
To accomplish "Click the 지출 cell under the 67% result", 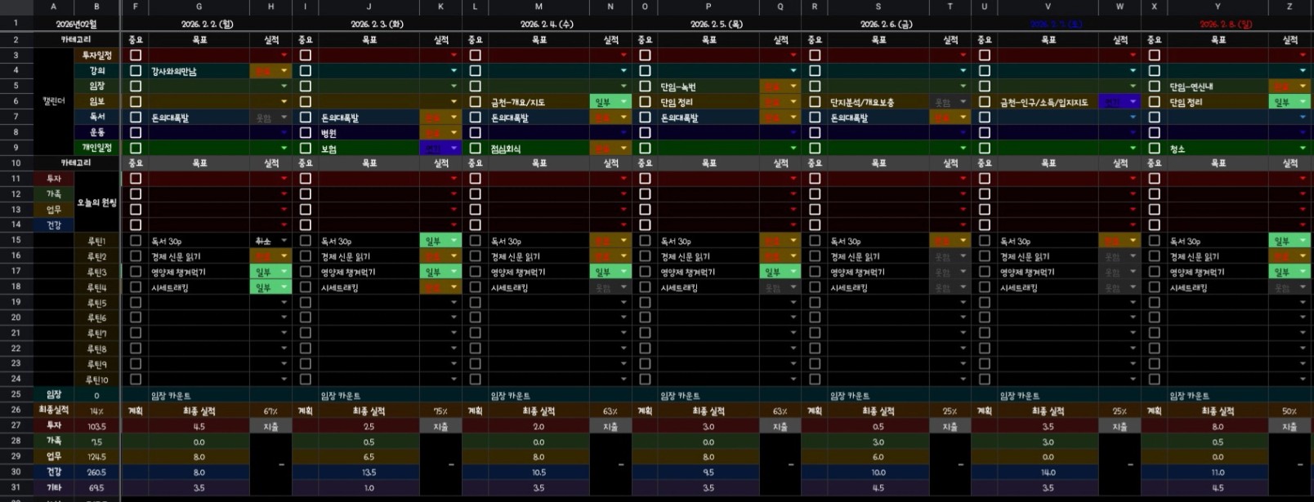I will [x=270, y=427].
